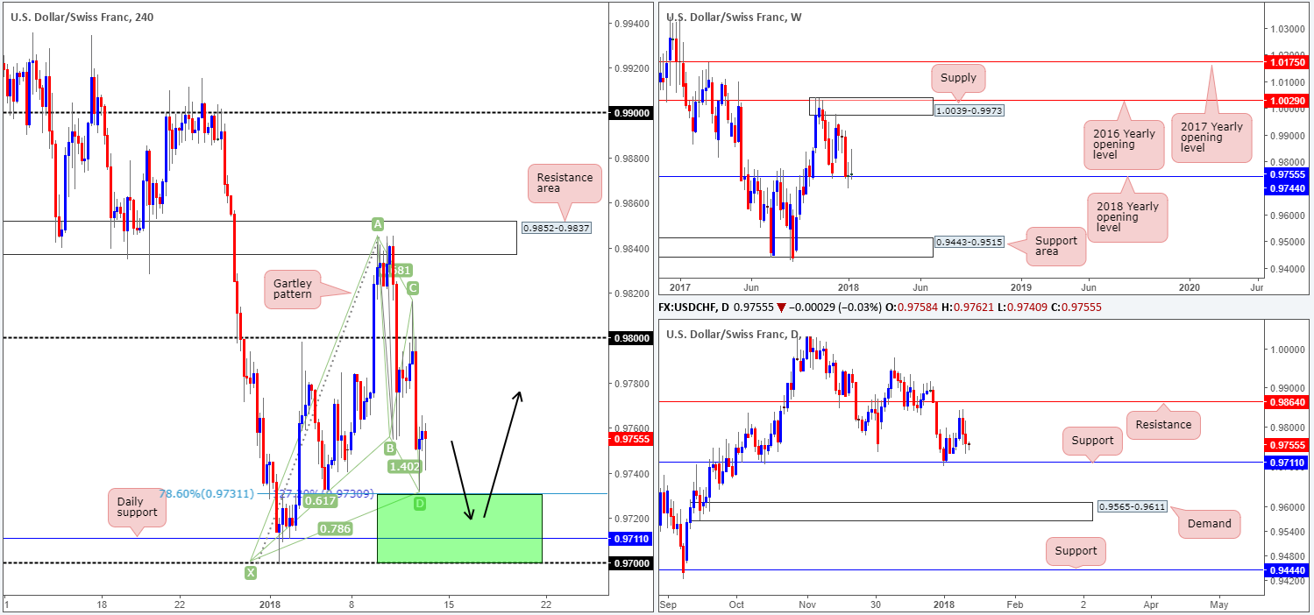
Task: Click Gartley point label C
Action: click(x=411, y=287)
